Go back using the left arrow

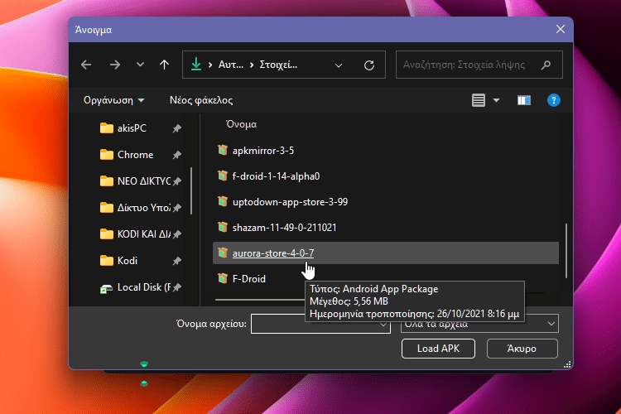(x=86, y=65)
